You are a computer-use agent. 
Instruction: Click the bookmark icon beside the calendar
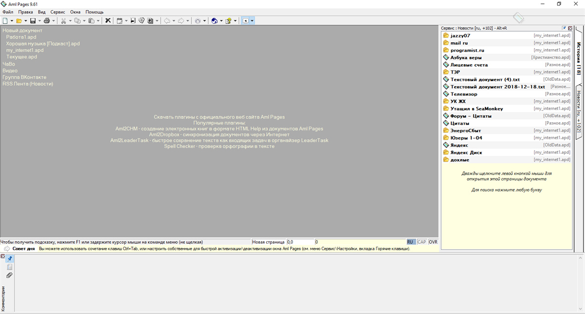click(133, 21)
